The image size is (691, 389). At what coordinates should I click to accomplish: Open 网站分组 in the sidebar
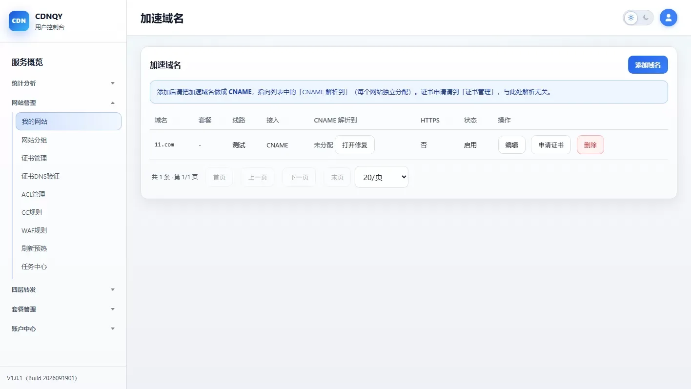(68, 141)
